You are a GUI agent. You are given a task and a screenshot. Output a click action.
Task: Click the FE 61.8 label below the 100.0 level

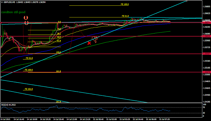pos(29,58)
